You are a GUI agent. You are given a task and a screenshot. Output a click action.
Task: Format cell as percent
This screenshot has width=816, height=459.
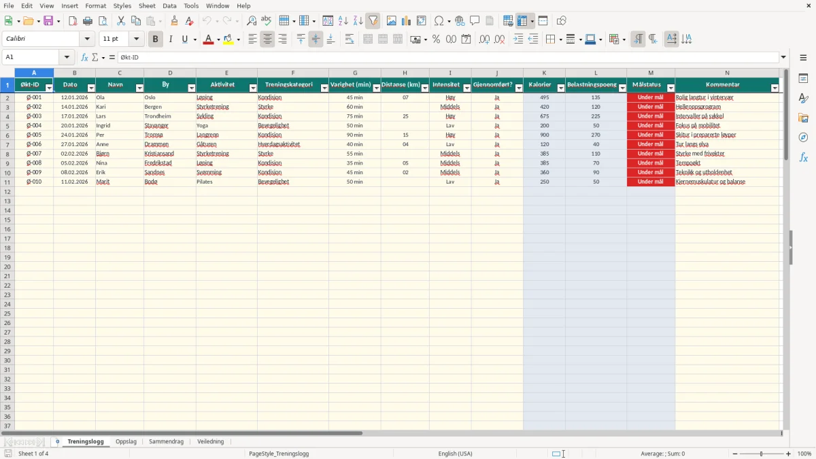pyautogui.click(x=436, y=39)
